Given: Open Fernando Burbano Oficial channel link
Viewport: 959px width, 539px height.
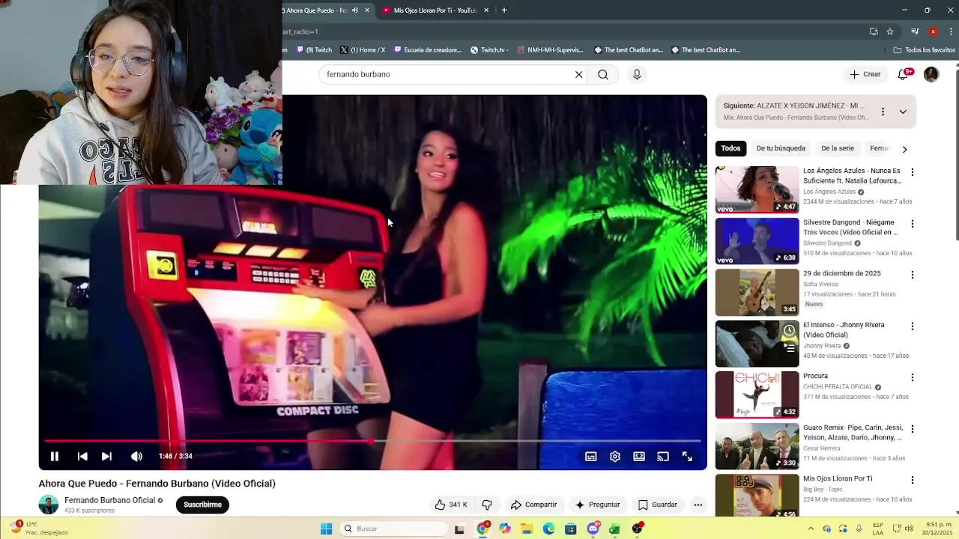Looking at the screenshot, I should pos(109,500).
